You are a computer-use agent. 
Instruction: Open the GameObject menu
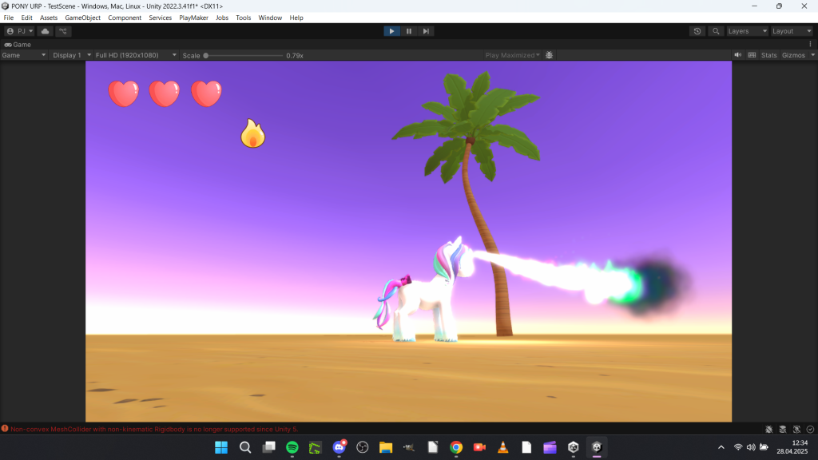coord(83,18)
